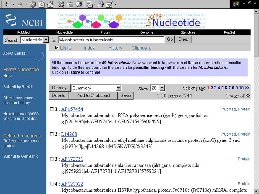
Task: Click the vertical scrollbar down arrow
Action: click(256, 191)
